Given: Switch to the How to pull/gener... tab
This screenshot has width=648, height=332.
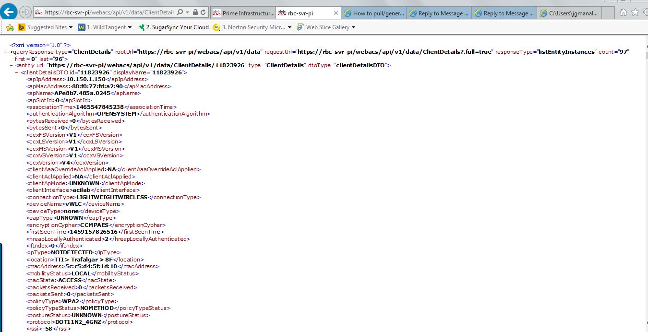Looking at the screenshot, I should (374, 13).
